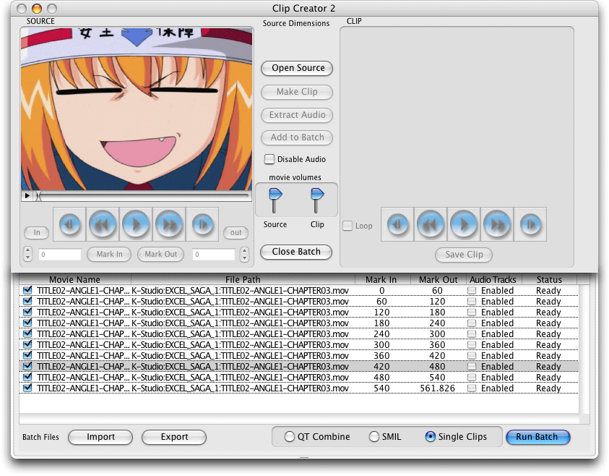
Task: Select the Single Clips radio option
Action: pos(430,437)
